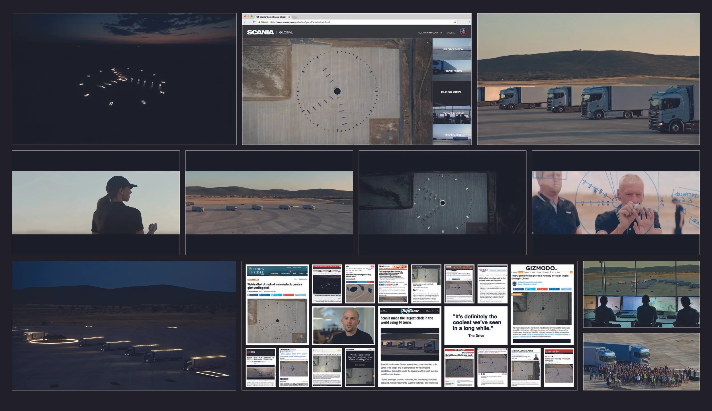Open the Top Gear hamburger Menu
Viewport: 712px width, 411px height.
(x=382, y=311)
